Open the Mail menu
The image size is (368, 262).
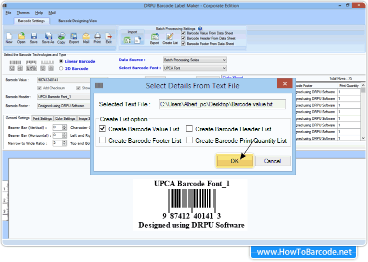pyautogui.click(x=52, y=12)
